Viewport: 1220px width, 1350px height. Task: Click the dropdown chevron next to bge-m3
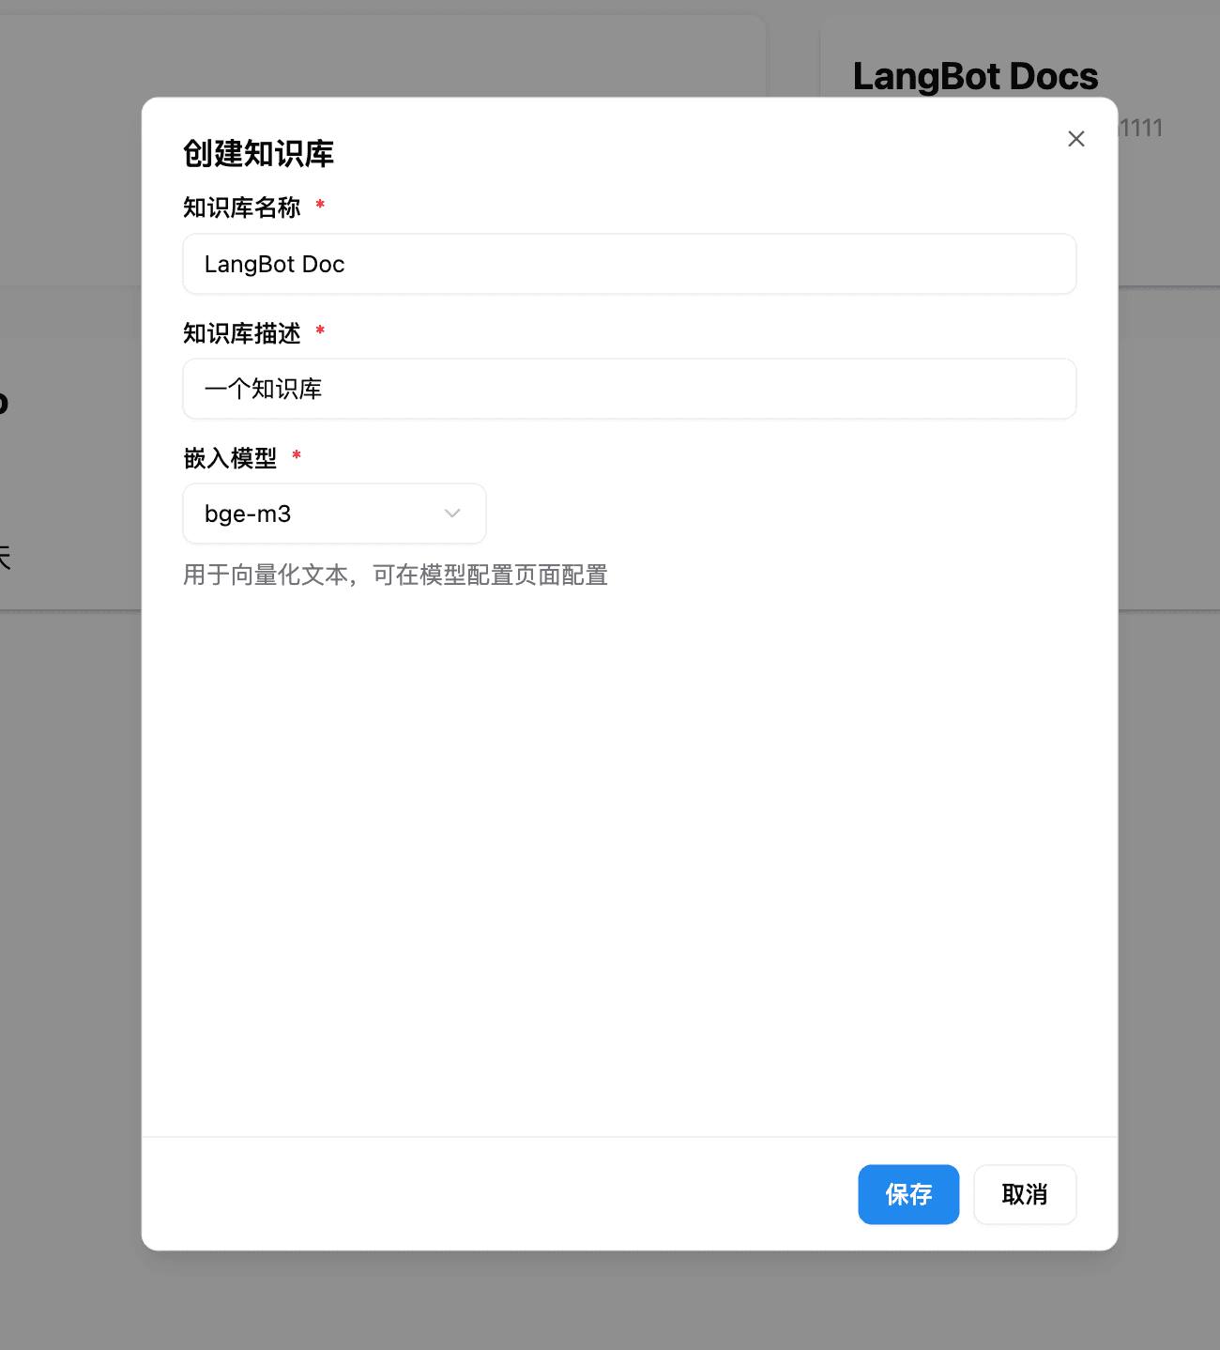(x=451, y=514)
